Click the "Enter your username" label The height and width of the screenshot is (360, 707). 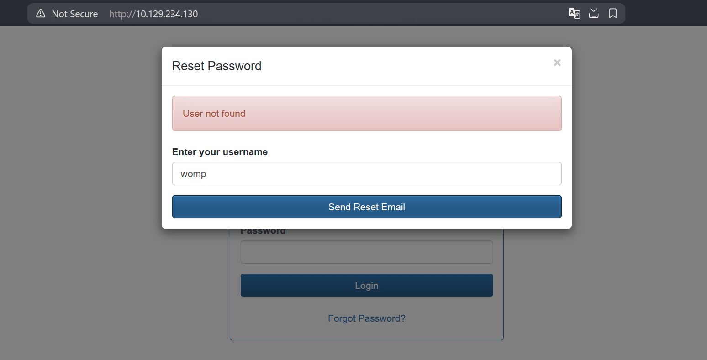point(220,152)
